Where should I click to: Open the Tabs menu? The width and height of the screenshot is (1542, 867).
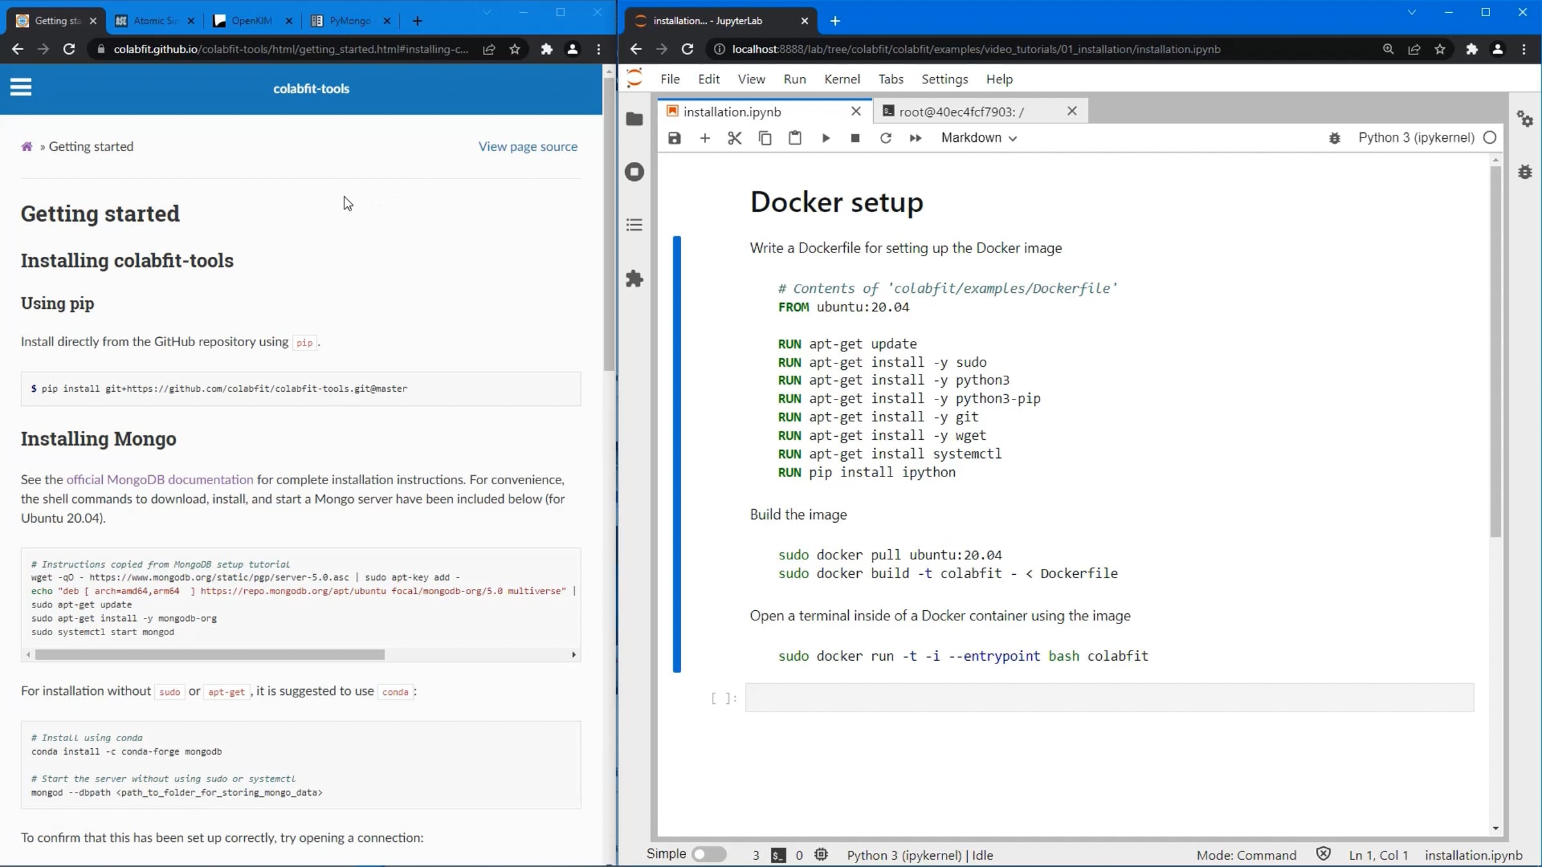click(891, 79)
